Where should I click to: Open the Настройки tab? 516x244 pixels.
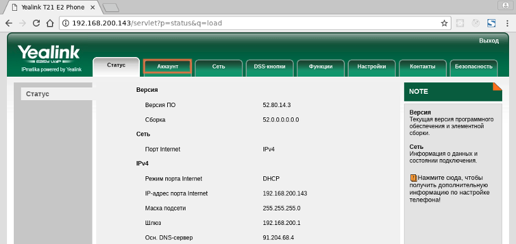372,68
